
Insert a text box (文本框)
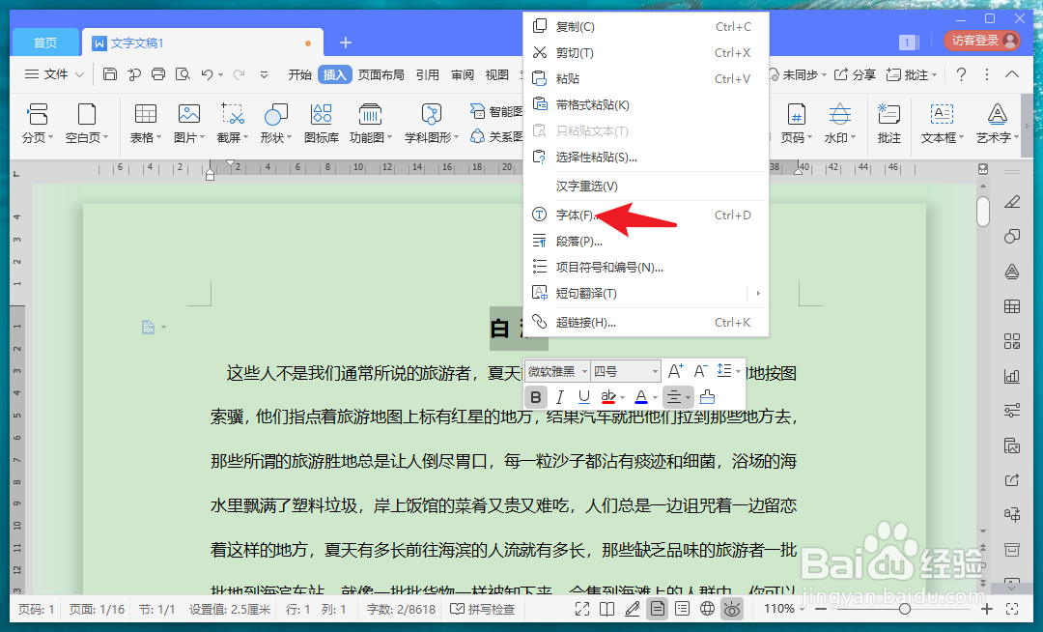point(944,127)
